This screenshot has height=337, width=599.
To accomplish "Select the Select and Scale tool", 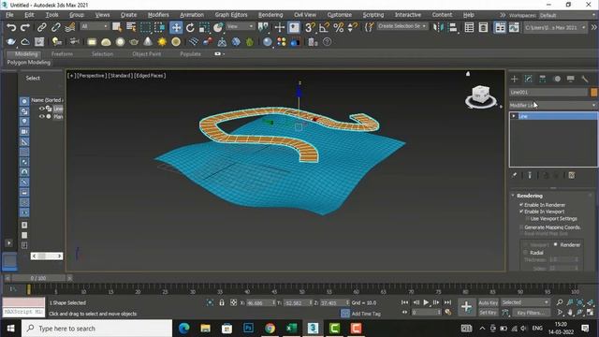I will pyautogui.click(x=204, y=27).
